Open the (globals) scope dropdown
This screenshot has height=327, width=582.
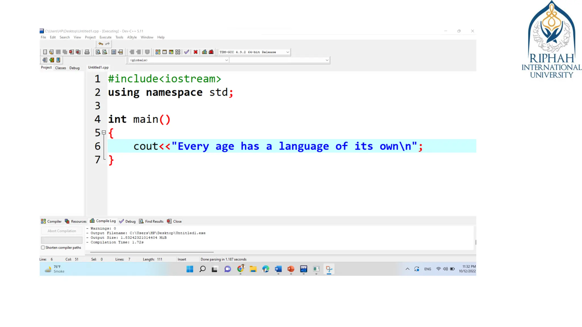pyautogui.click(x=226, y=60)
